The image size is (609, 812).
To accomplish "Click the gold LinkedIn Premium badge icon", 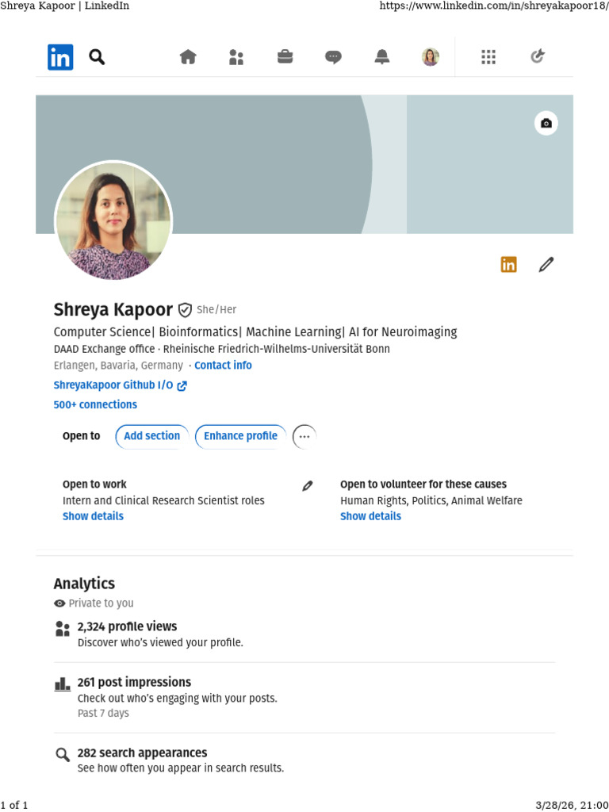I will [508, 265].
